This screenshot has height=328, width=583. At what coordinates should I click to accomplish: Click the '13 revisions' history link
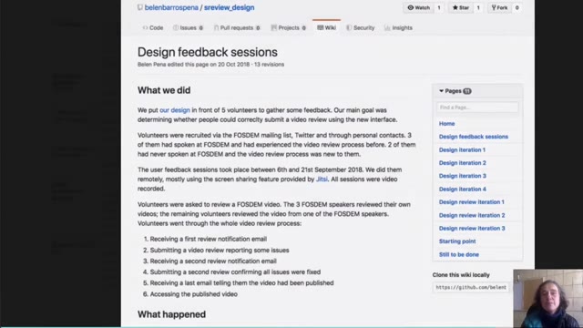pyautogui.click(x=270, y=65)
